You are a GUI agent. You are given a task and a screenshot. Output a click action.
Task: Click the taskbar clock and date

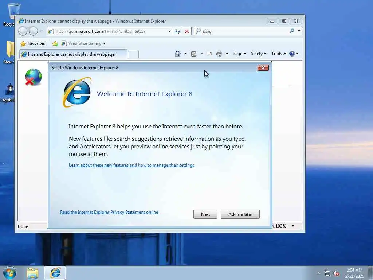354,273
